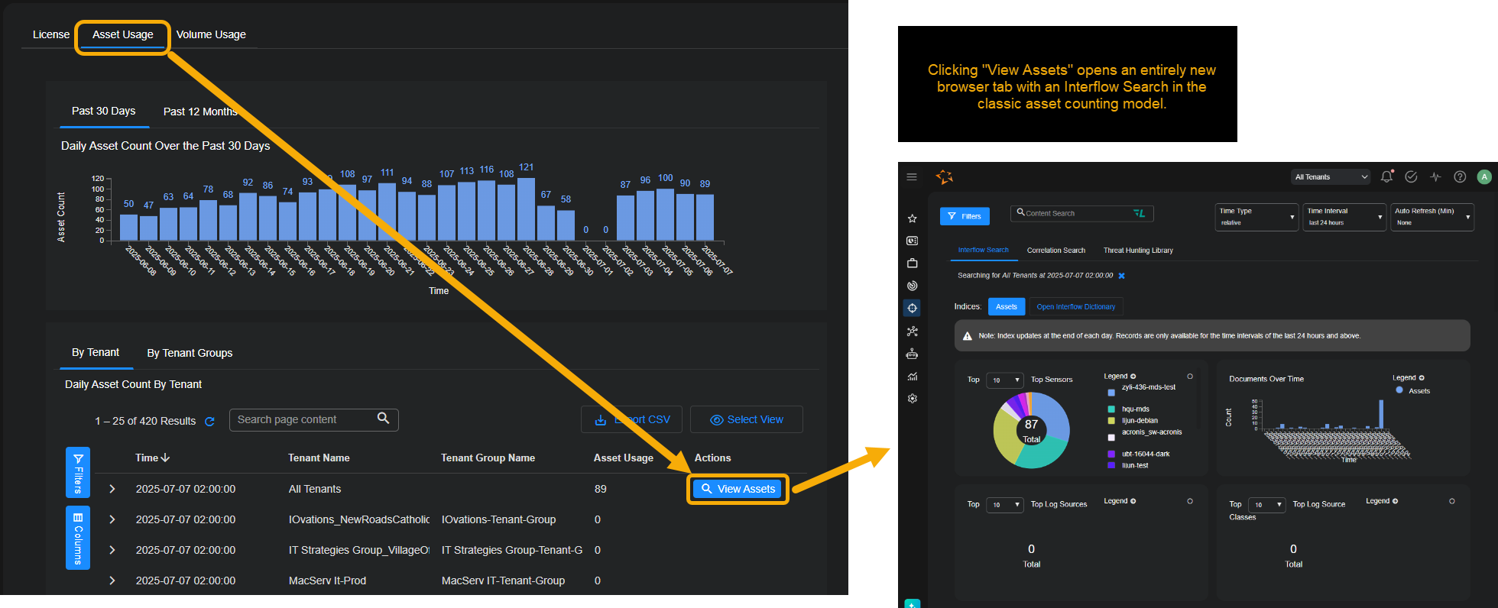Switch to the Volume Usage tab
Screen dimensions: 1498x608
pos(211,34)
